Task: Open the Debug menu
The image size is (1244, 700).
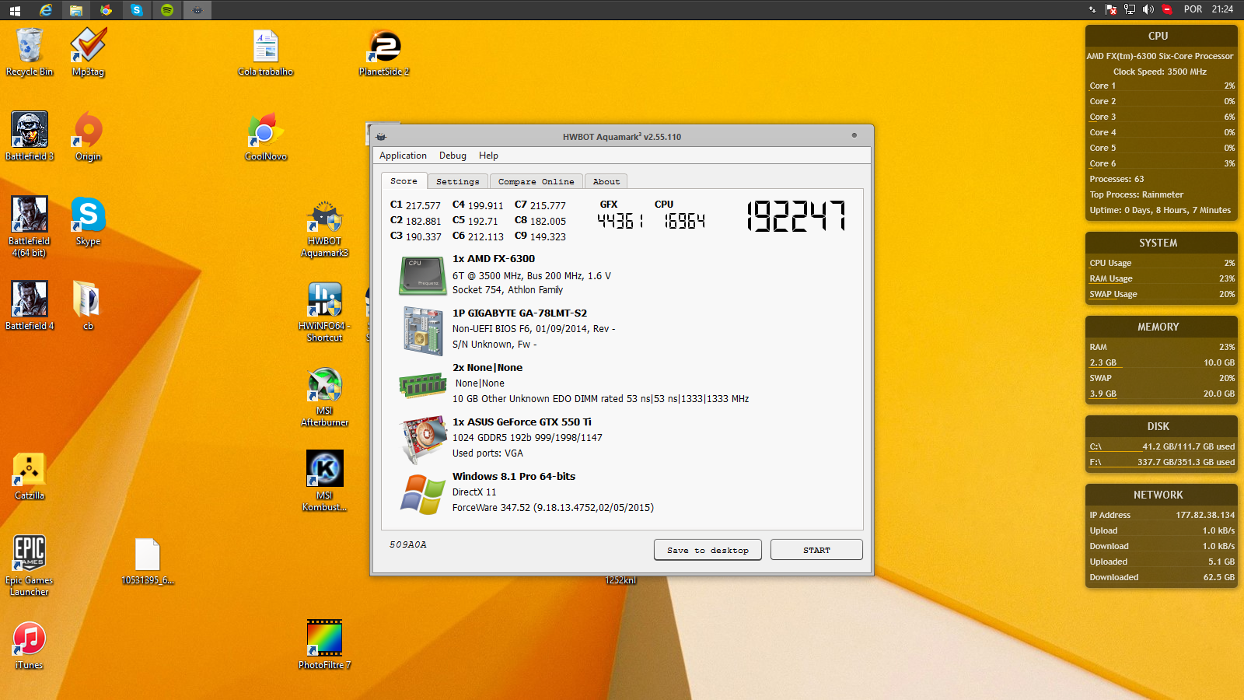Action: (x=453, y=156)
